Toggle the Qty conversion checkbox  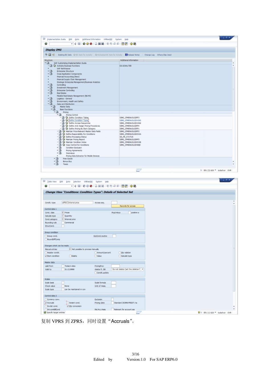click(68, 306)
